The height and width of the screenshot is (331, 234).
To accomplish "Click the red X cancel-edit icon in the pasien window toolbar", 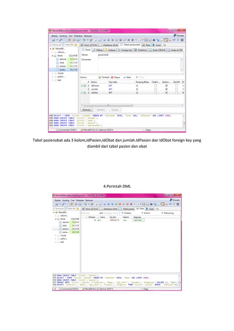I will click(x=127, y=204).
